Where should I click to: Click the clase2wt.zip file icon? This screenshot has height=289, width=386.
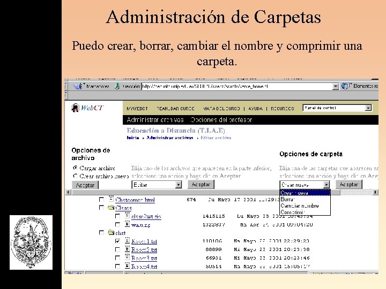pos(127,216)
